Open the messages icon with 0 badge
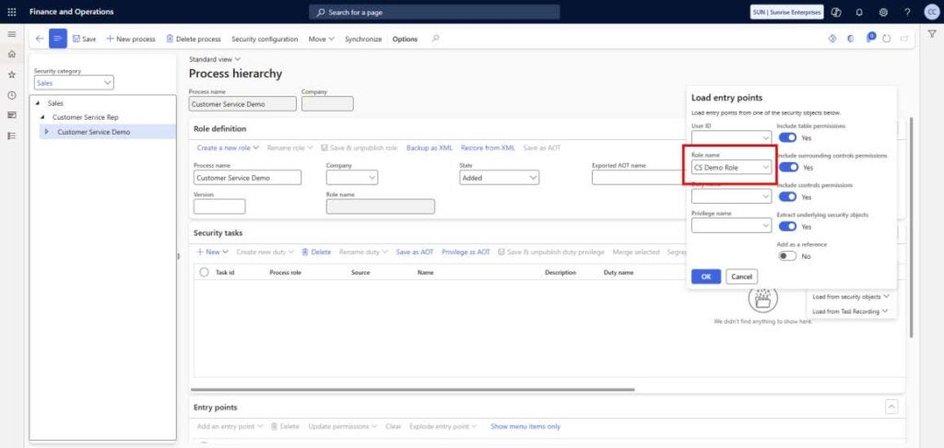944x448 pixels. coord(870,38)
